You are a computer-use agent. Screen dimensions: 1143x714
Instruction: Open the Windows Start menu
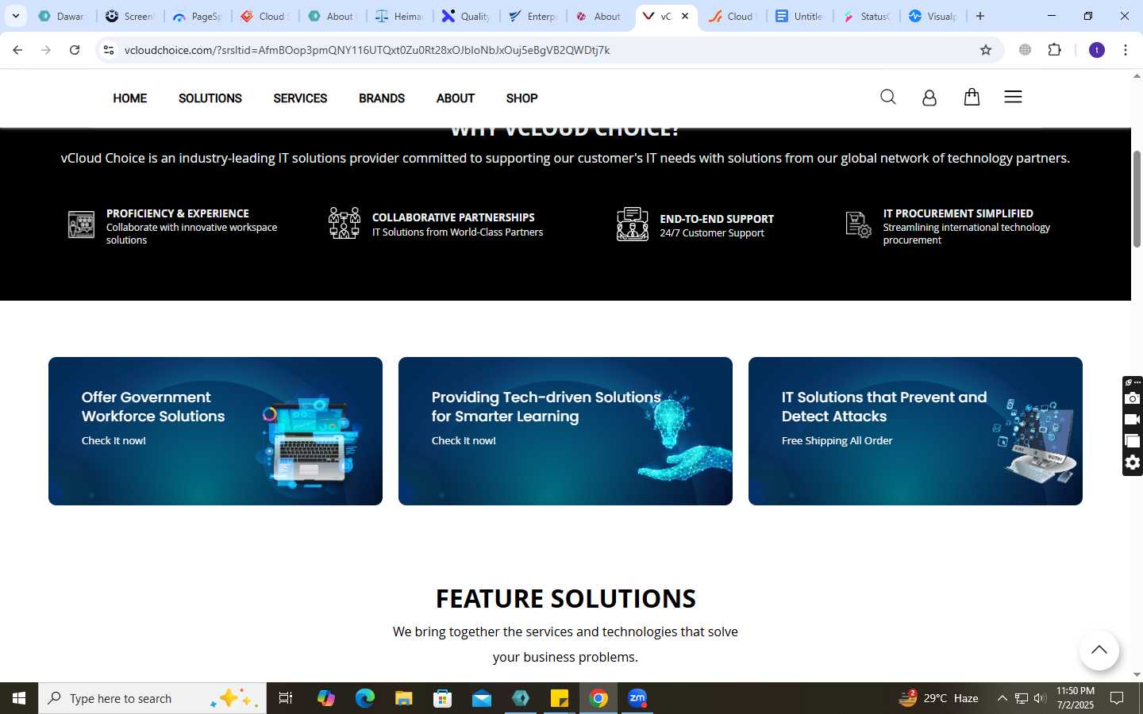click(x=19, y=698)
